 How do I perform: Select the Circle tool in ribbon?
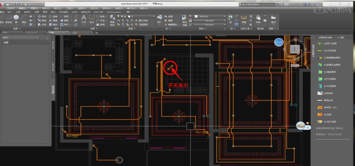16,18
